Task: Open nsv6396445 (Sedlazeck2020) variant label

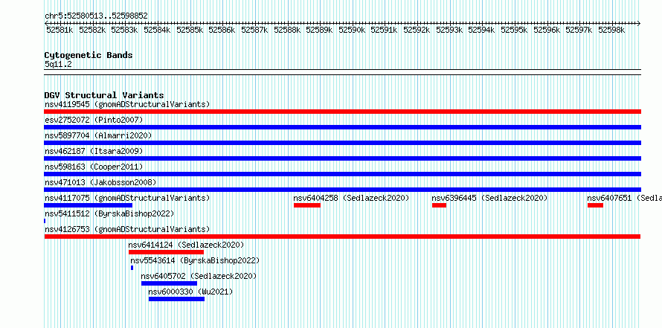Action: pyautogui.click(x=489, y=198)
